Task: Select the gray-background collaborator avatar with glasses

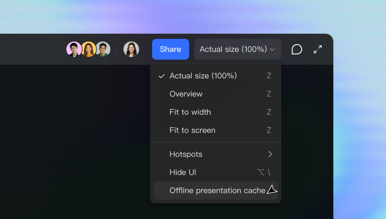Action: 103,49
